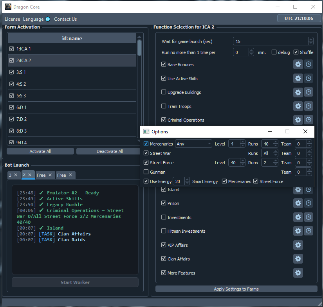The height and width of the screenshot is (307, 323).
Task: Click the UTC time display button
Action: click(x=299, y=18)
